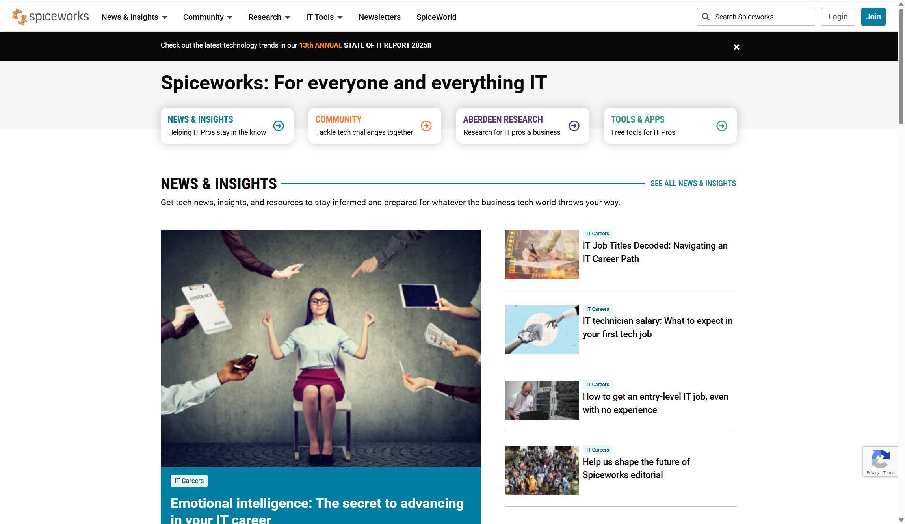Image resolution: width=905 pixels, height=524 pixels.
Task: Click the Login button
Action: (x=838, y=17)
